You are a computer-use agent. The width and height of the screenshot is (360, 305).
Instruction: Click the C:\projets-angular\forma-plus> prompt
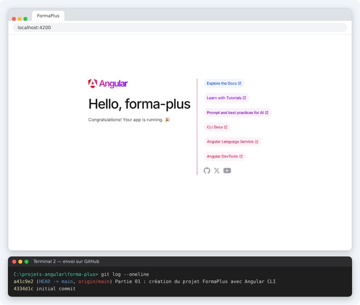pos(56,274)
